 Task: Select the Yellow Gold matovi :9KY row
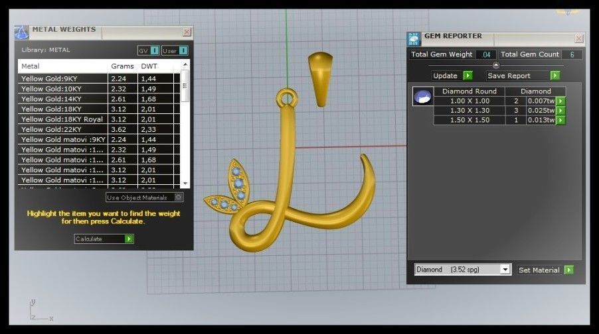(99, 140)
